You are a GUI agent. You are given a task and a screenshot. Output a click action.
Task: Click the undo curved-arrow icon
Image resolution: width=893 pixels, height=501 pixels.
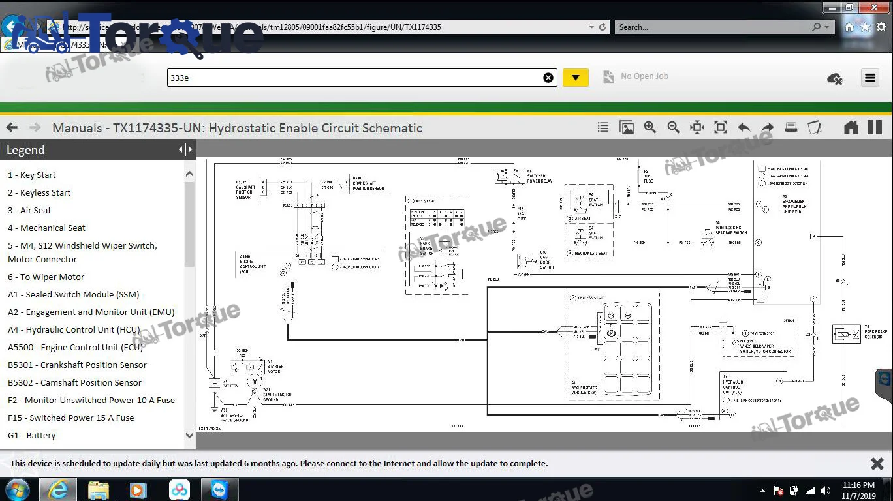click(x=744, y=128)
